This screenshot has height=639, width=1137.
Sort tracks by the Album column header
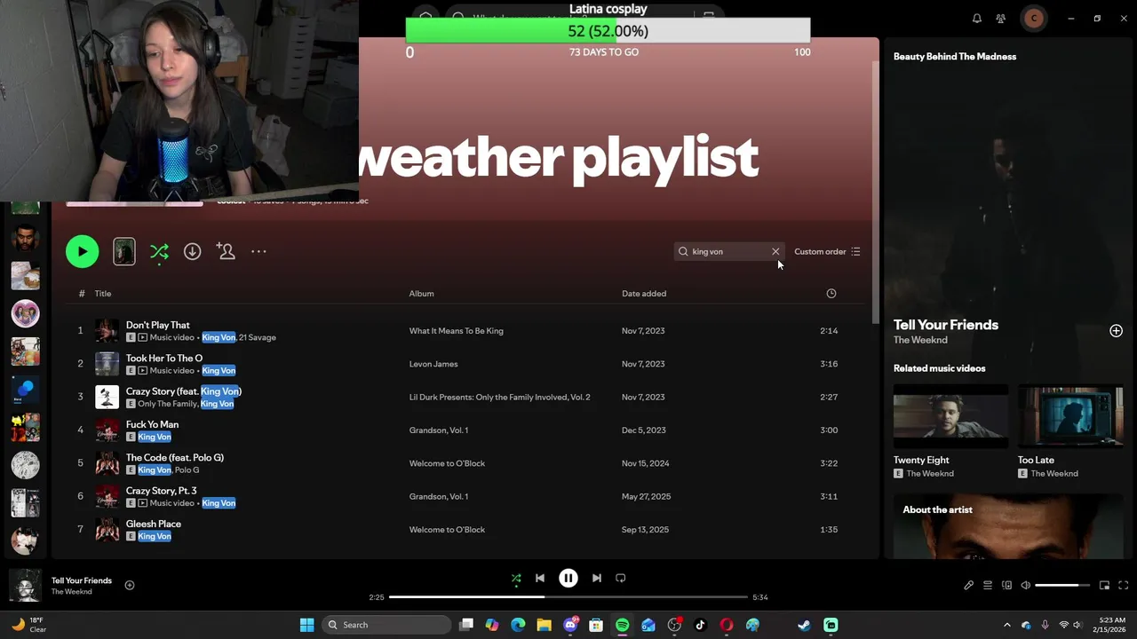(421, 294)
